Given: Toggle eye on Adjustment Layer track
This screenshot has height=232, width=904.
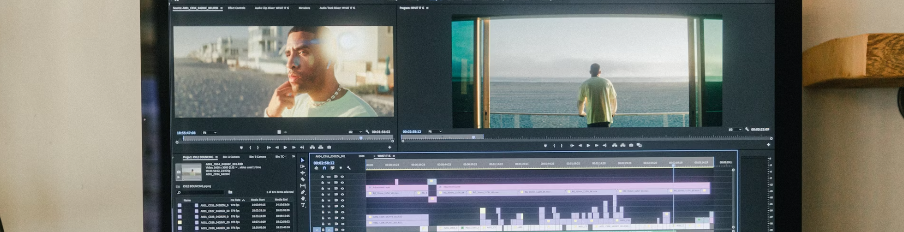Looking at the screenshot, I should point(342,189).
